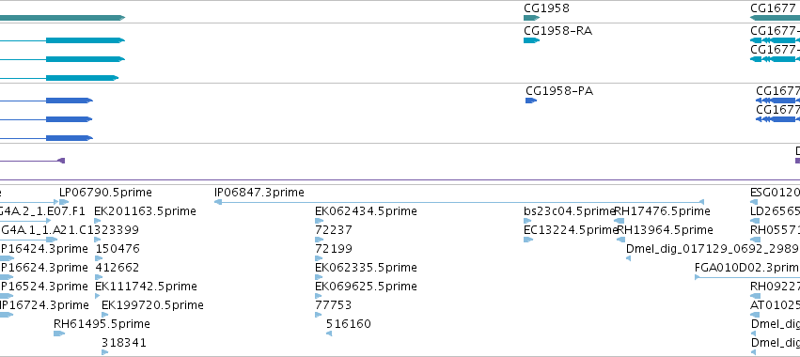The height and width of the screenshot is (357, 800).
Task: Select the CG1677 gene glyph
Action: pyautogui.click(x=775, y=18)
